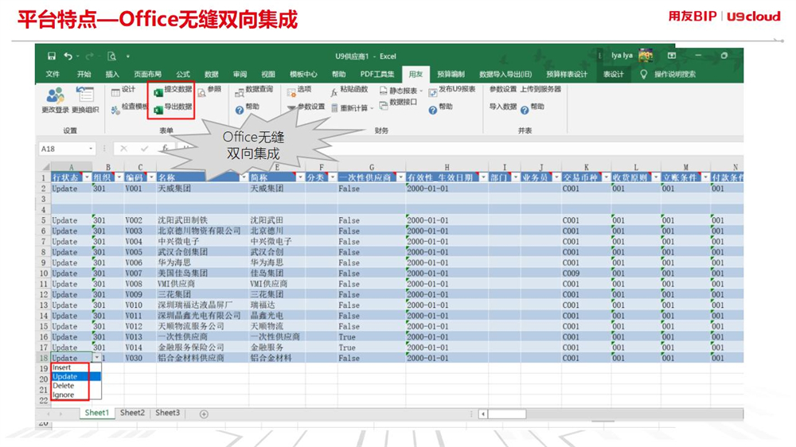This screenshot has width=796, height=447.
Task: Click the 设计 icon in the 表单 group
Action: click(115, 91)
